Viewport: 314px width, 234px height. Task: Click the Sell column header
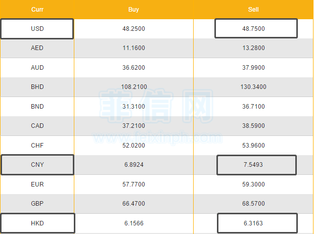pyautogui.click(x=253, y=10)
